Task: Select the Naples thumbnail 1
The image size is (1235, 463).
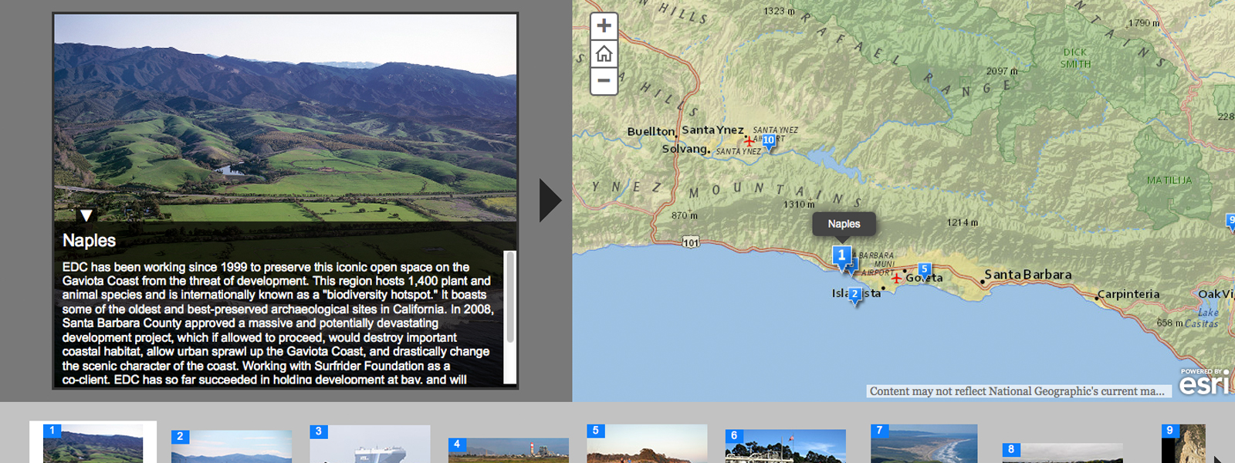Action: coord(93,444)
